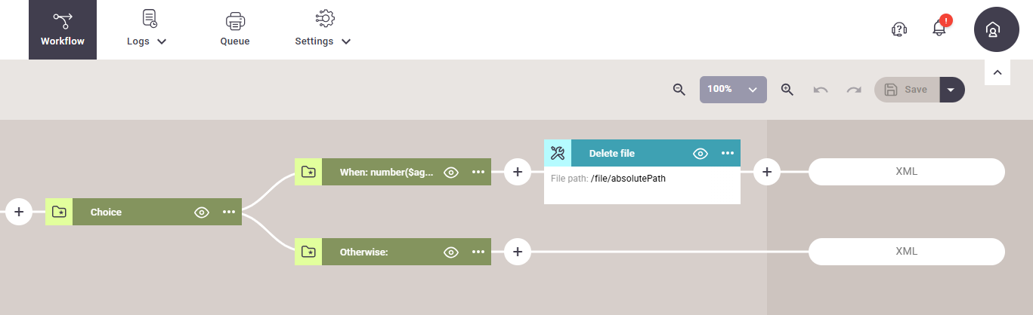Open the support headset icon

click(898, 29)
